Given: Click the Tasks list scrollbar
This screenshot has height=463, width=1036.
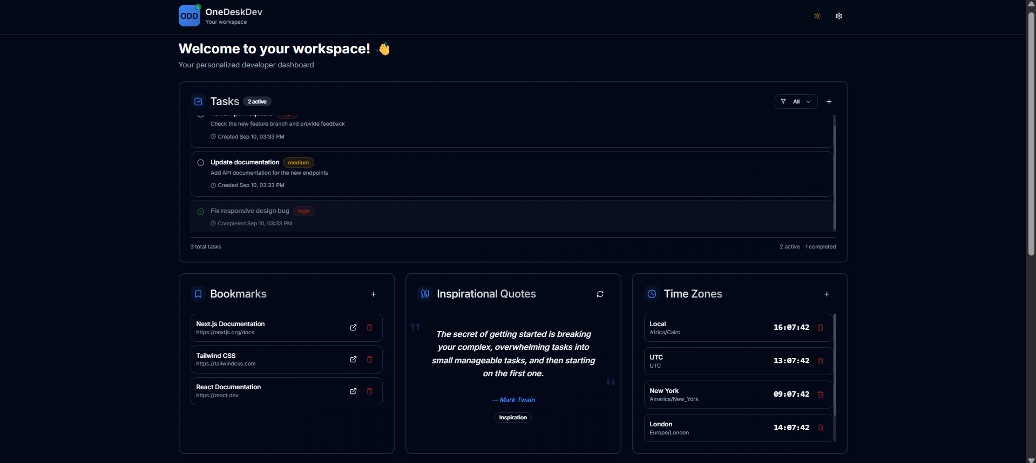Looking at the screenshot, I should (x=834, y=172).
